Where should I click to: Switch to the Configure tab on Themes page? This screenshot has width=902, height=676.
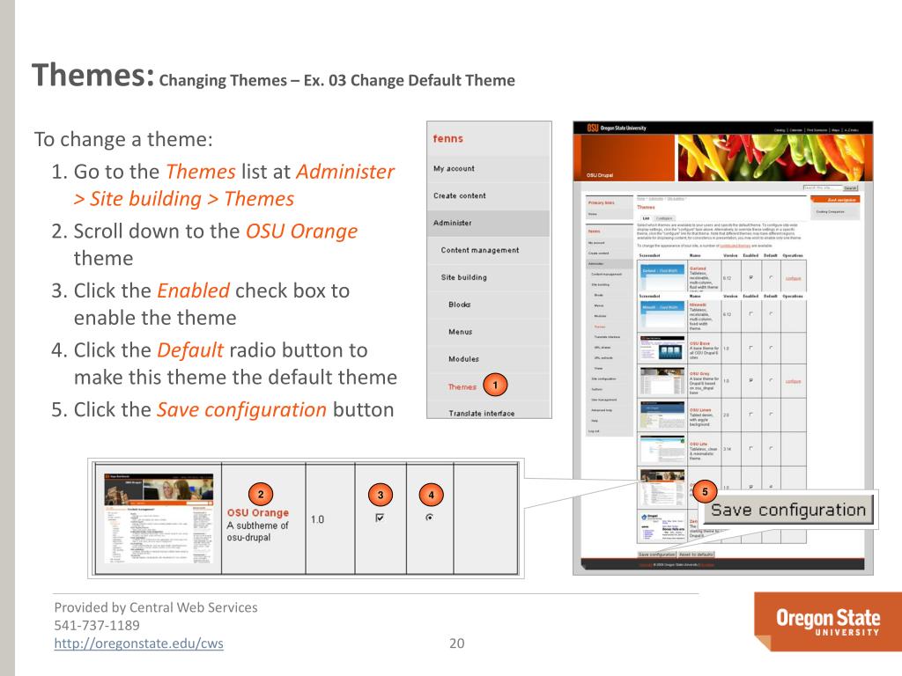[x=664, y=218]
